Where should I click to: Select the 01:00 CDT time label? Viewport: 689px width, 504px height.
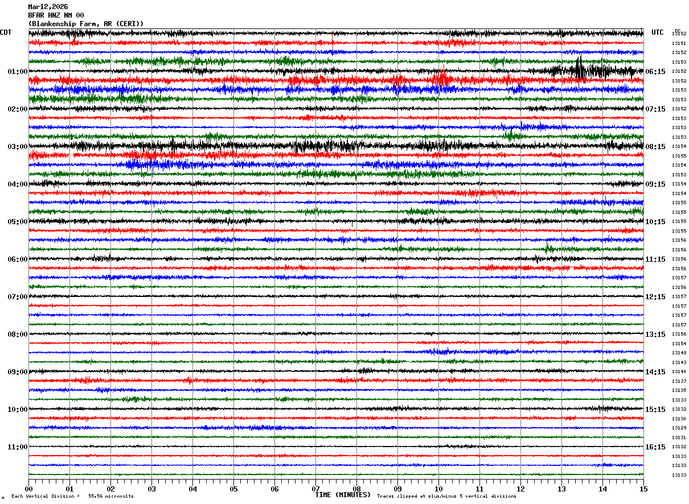tap(18, 72)
